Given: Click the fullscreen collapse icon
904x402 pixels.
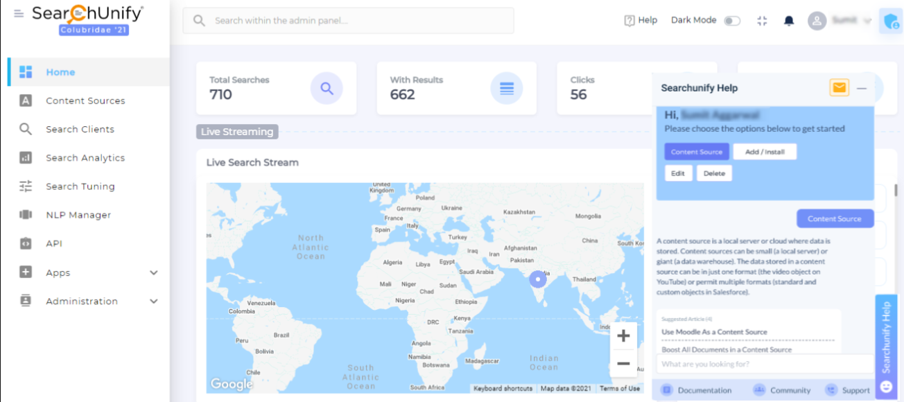Looking at the screenshot, I should point(763,21).
